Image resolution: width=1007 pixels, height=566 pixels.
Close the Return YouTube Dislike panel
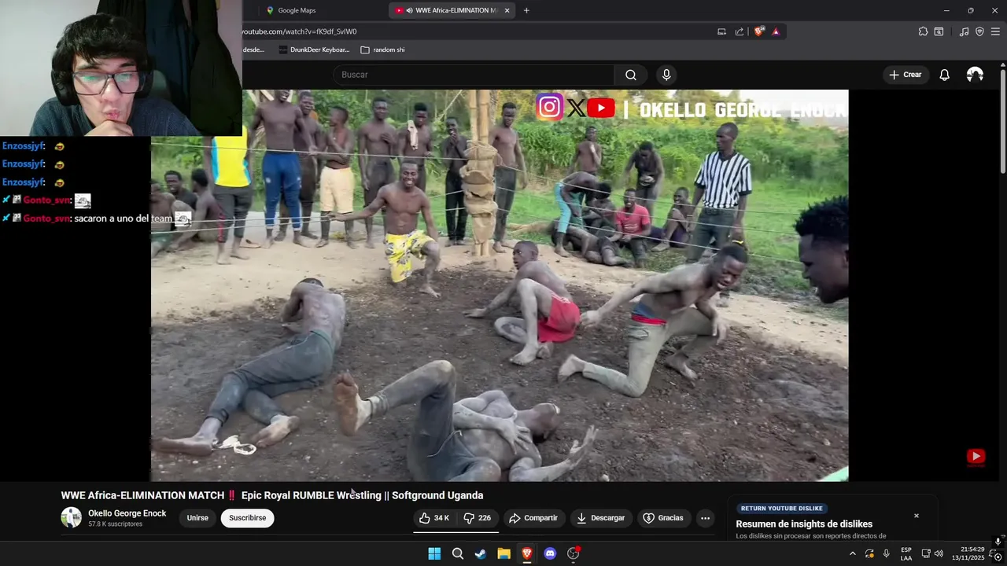click(x=916, y=516)
